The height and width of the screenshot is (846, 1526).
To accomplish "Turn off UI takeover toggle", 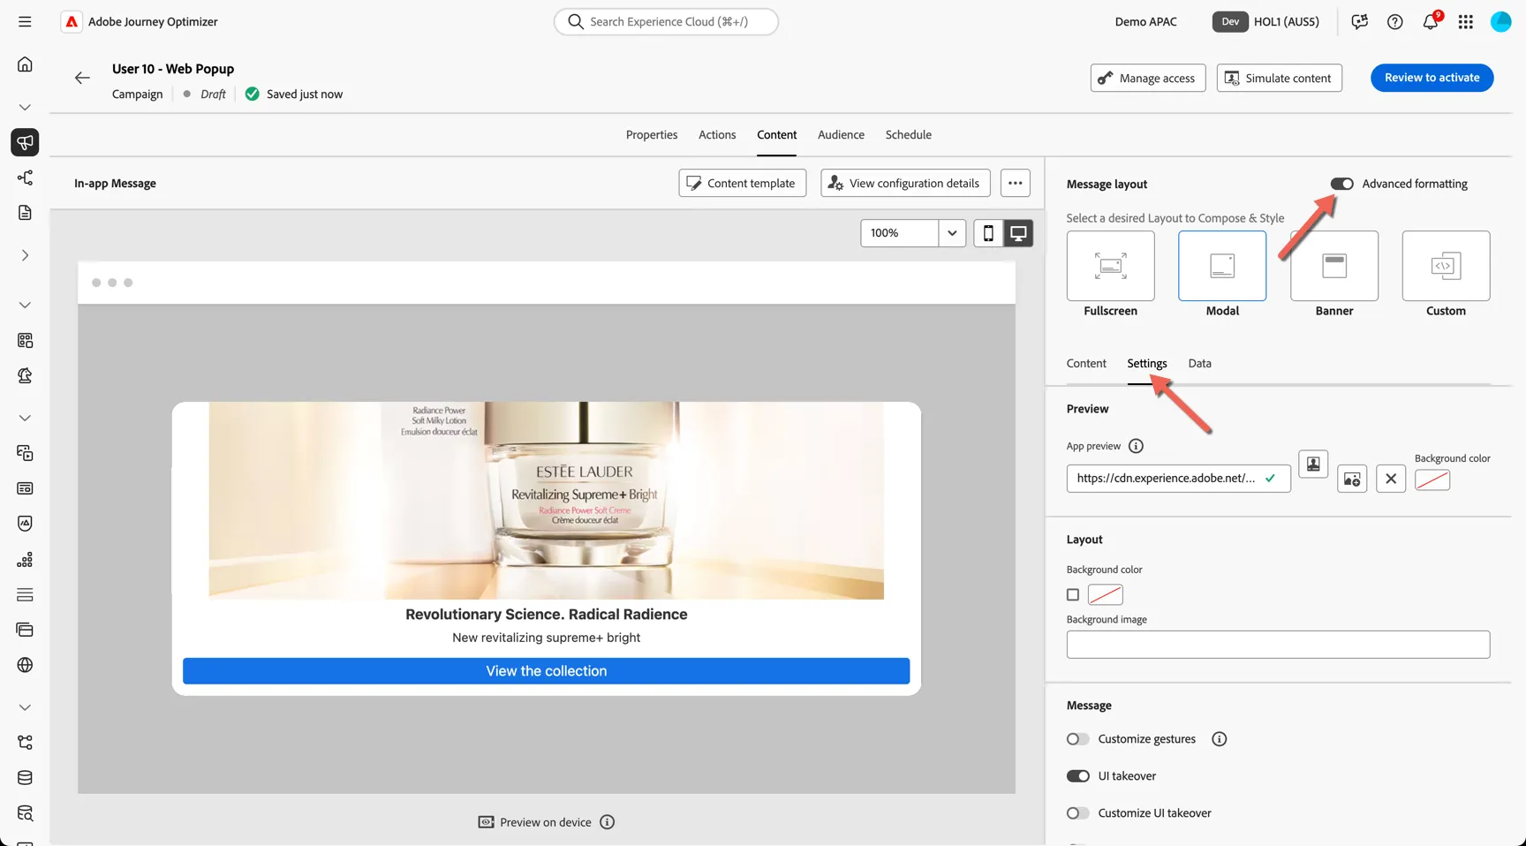I will point(1077,776).
